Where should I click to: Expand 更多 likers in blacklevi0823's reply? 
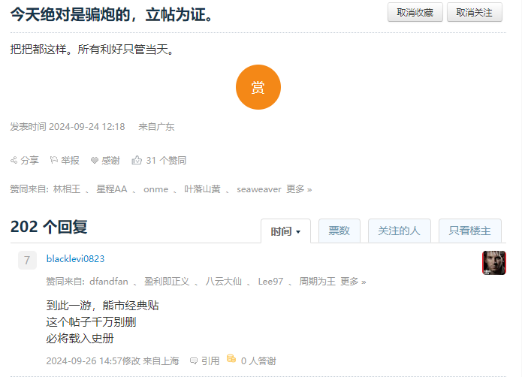tap(353, 282)
